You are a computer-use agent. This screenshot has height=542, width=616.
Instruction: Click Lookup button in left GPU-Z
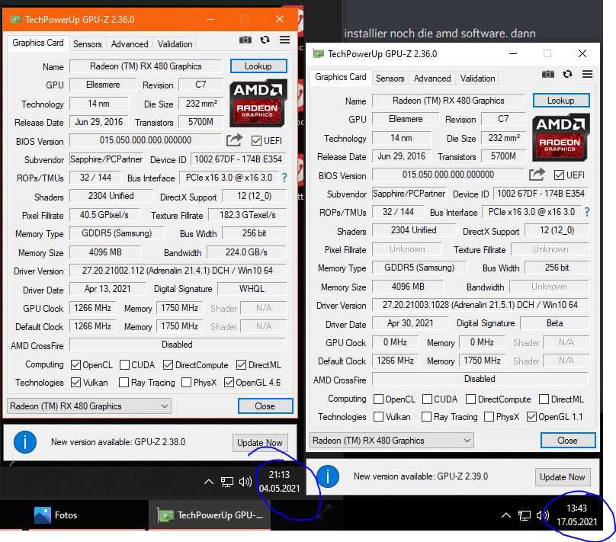[x=258, y=66]
